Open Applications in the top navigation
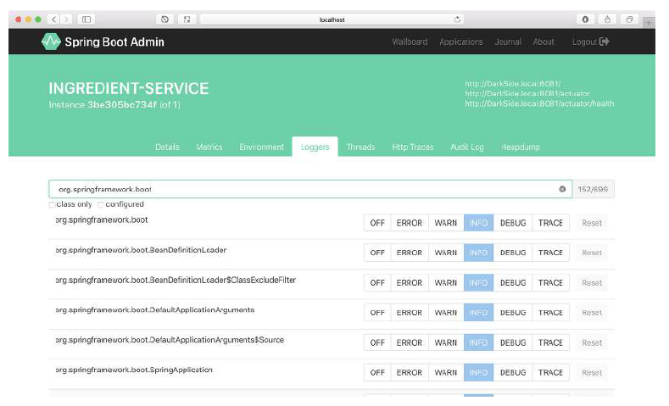 461,42
